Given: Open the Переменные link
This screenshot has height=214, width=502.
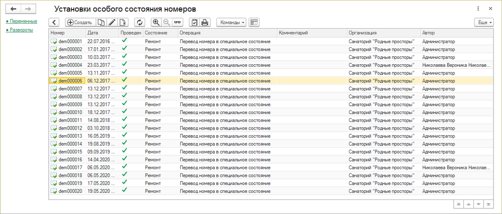Looking at the screenshot, I should pos(22,21).
